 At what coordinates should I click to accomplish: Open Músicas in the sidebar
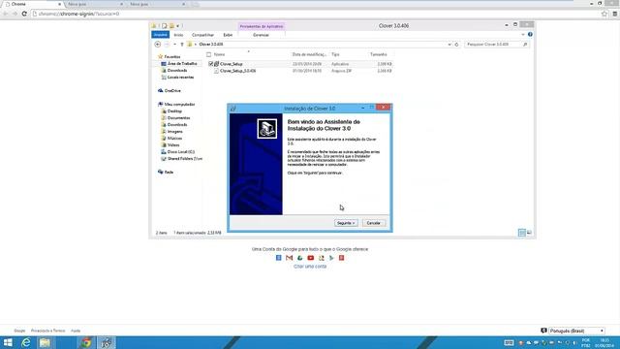pyautogui.click(x=174, y=138)
